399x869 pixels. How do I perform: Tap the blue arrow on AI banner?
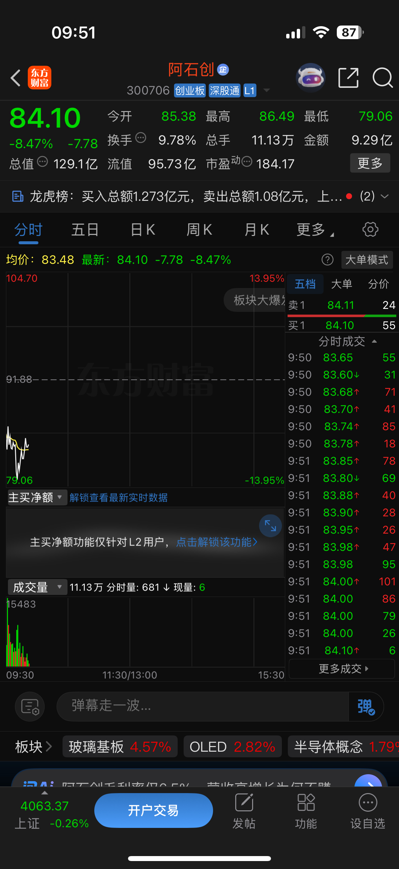[368, 781]
